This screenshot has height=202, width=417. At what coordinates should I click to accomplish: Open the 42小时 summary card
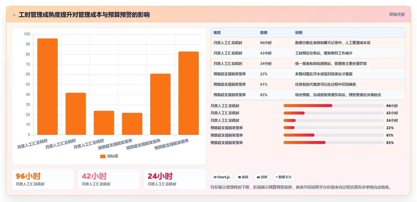click(x=109, y=179)
